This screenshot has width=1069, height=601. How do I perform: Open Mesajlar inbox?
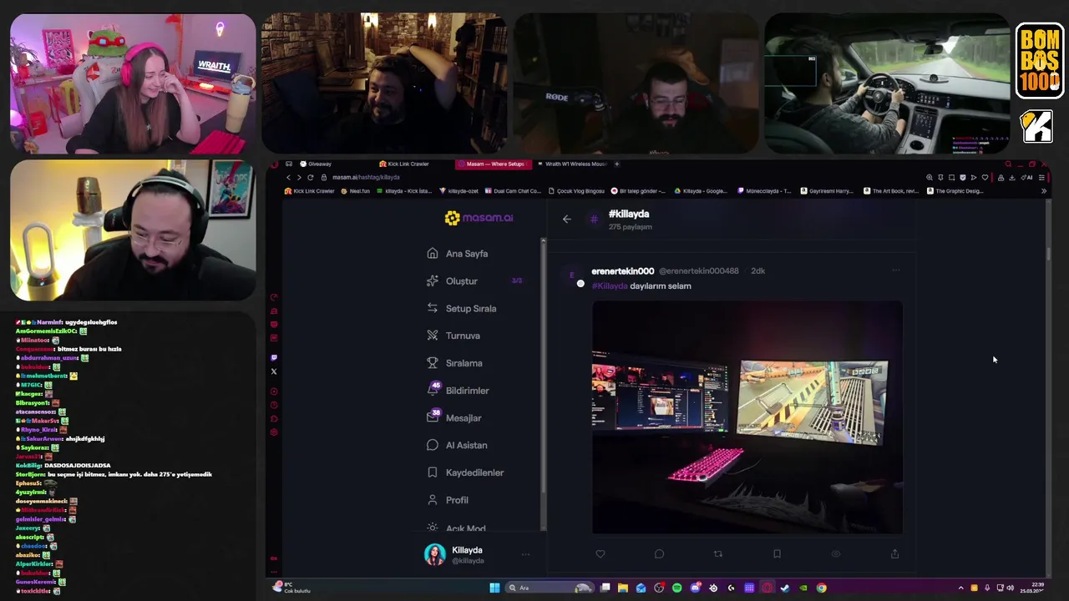click(x=464, y=418)
